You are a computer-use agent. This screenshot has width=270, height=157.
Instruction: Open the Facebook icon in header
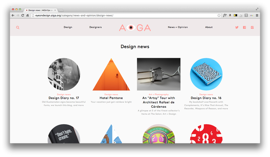pos(245,27)
